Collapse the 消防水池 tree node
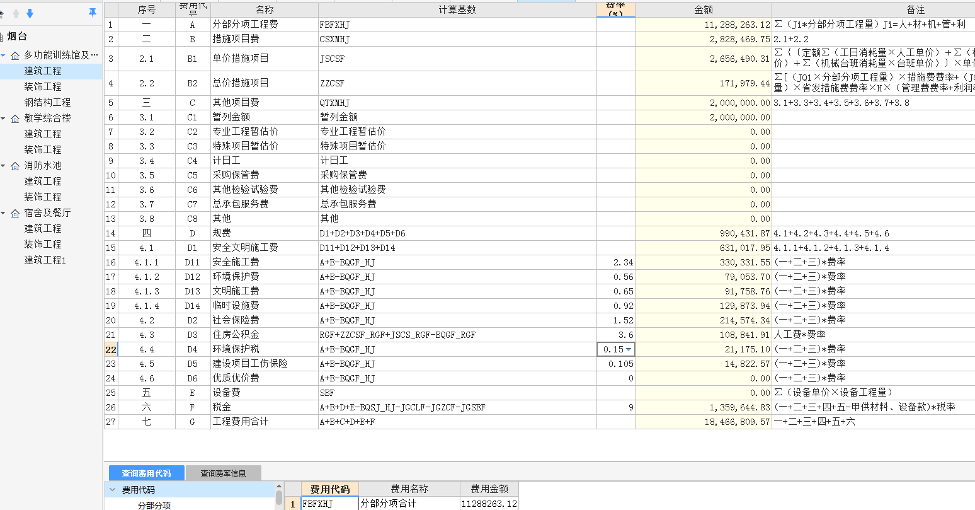 coord(3,166)
